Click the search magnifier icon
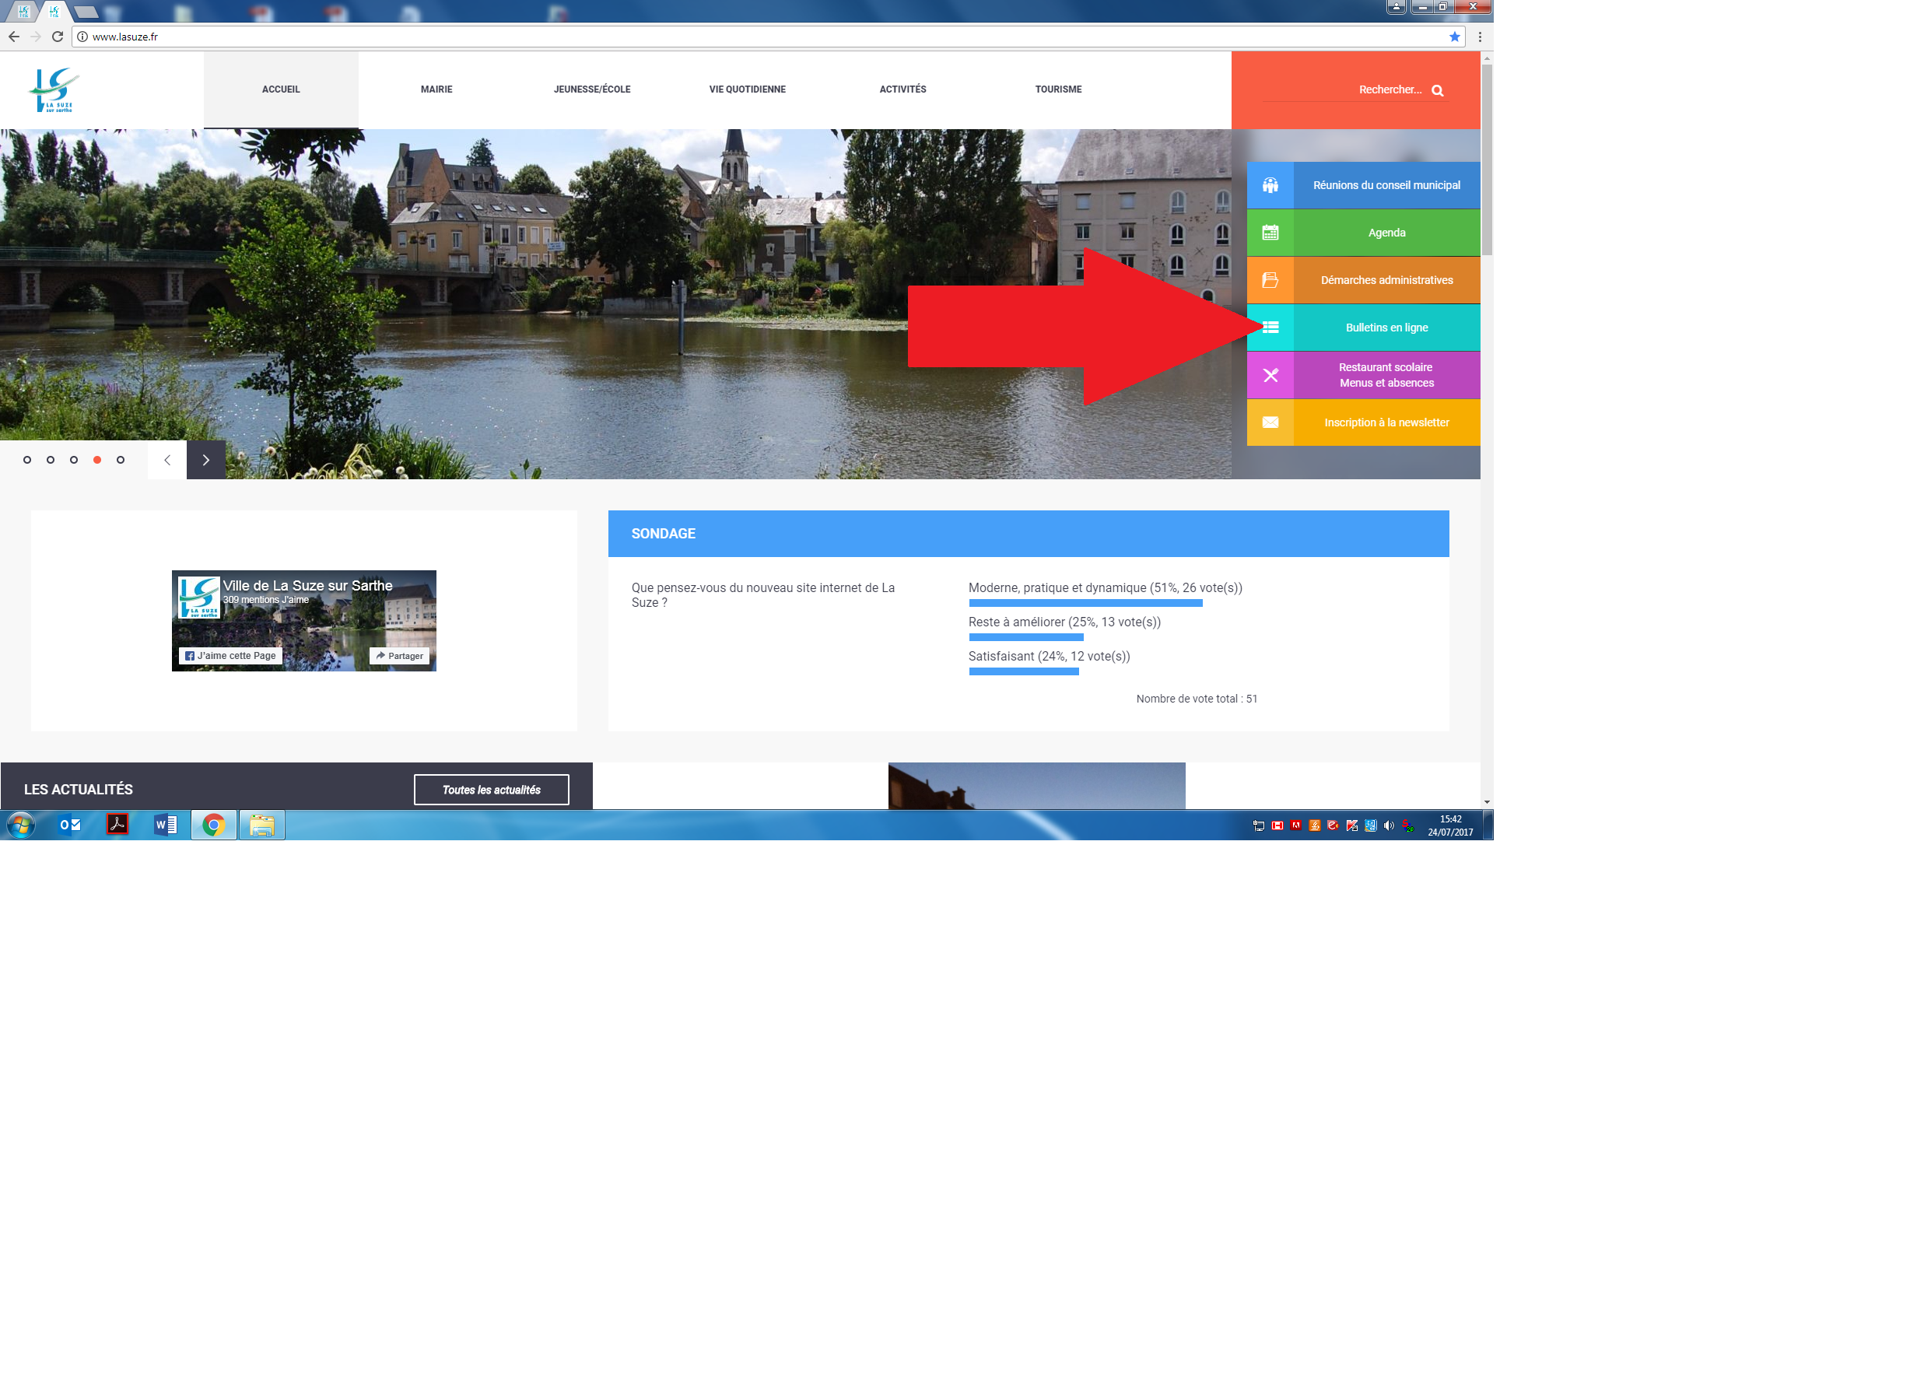The height and width of the screenshot is (1388, 1917). click(1437, 90)
